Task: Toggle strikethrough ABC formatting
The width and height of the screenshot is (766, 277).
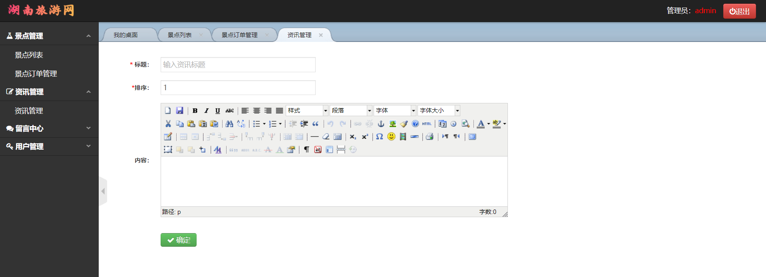Action: [229, 111]
